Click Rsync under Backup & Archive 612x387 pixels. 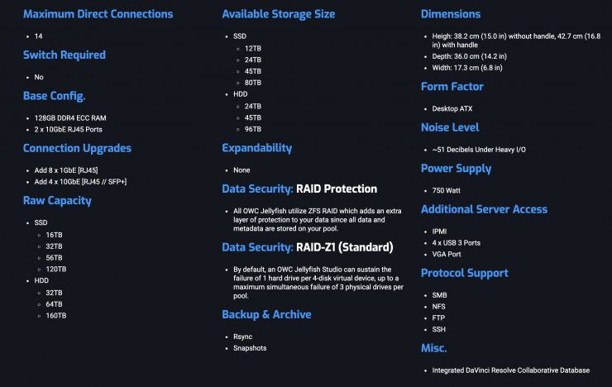tap(244, 336)
